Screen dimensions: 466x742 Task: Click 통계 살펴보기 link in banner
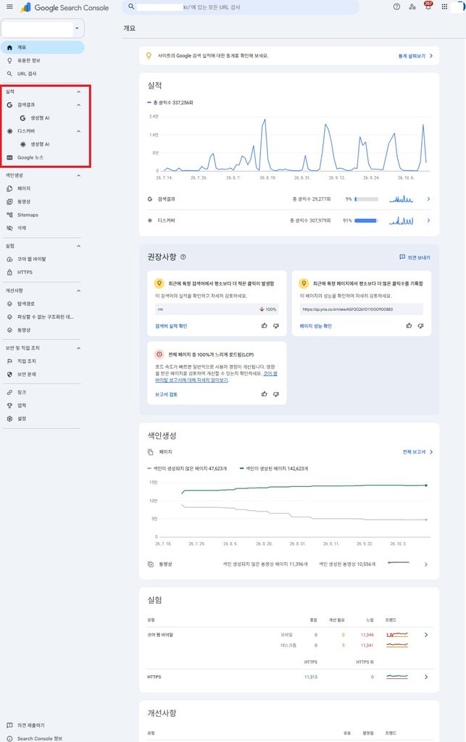pyautogui.click(x=415, y=56)
